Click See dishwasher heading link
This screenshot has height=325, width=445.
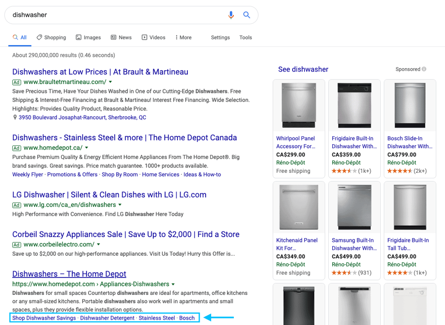click(x=303, y=69)
